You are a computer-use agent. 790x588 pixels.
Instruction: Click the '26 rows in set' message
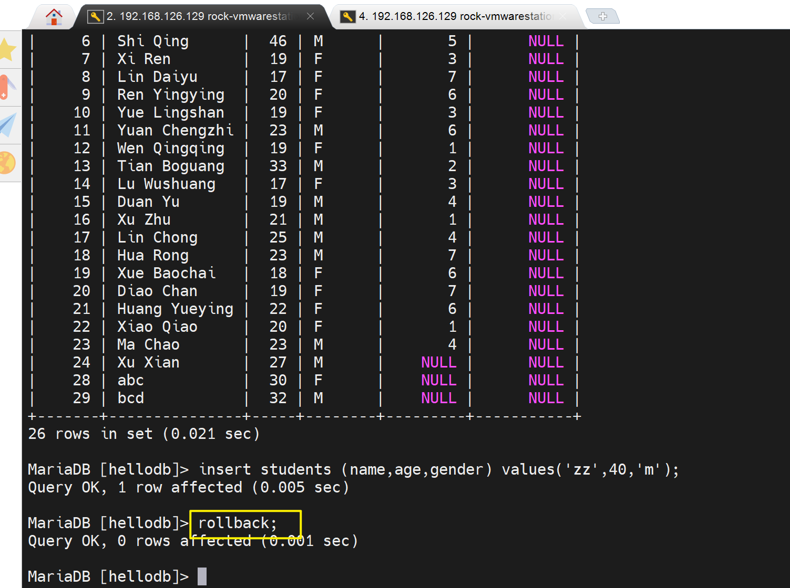pyautogui.click(x=143, y=434)
